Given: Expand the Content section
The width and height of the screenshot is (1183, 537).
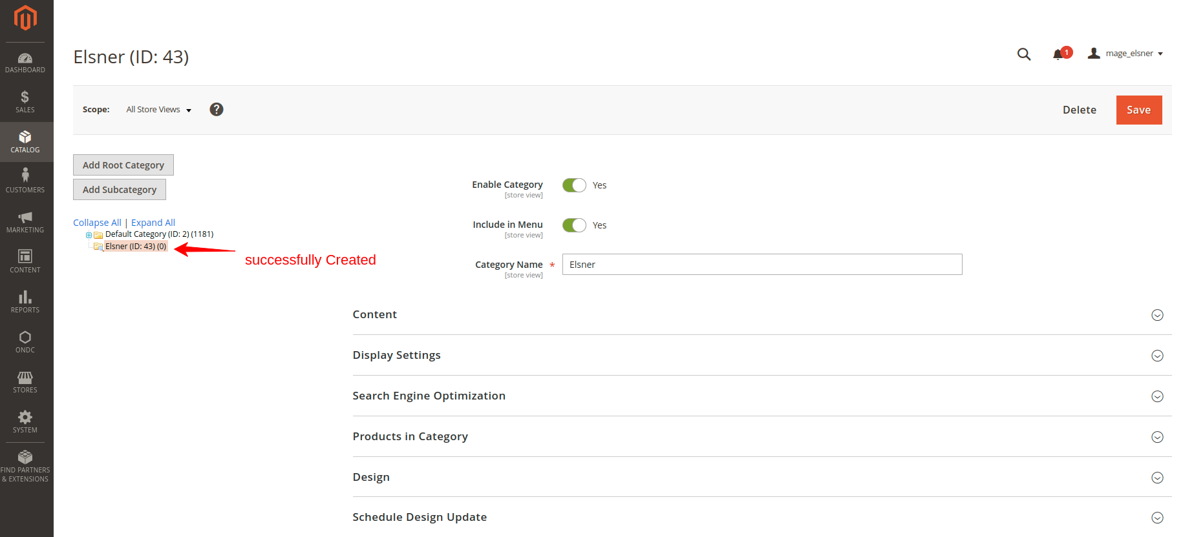Looking at the screenshot, I should [x=762, y=314].
